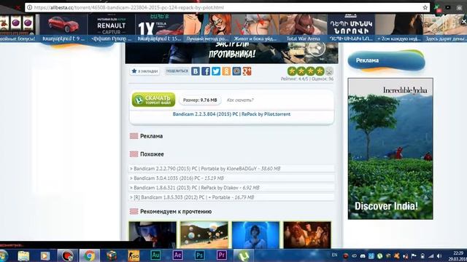Open media player icon on taskbar
467x262 pixels.
tap(45, 255)
